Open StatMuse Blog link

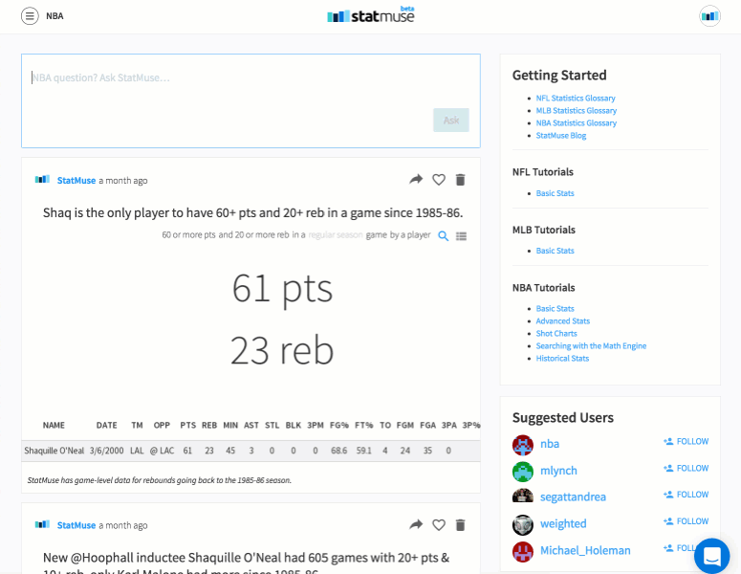coord(561,135)
